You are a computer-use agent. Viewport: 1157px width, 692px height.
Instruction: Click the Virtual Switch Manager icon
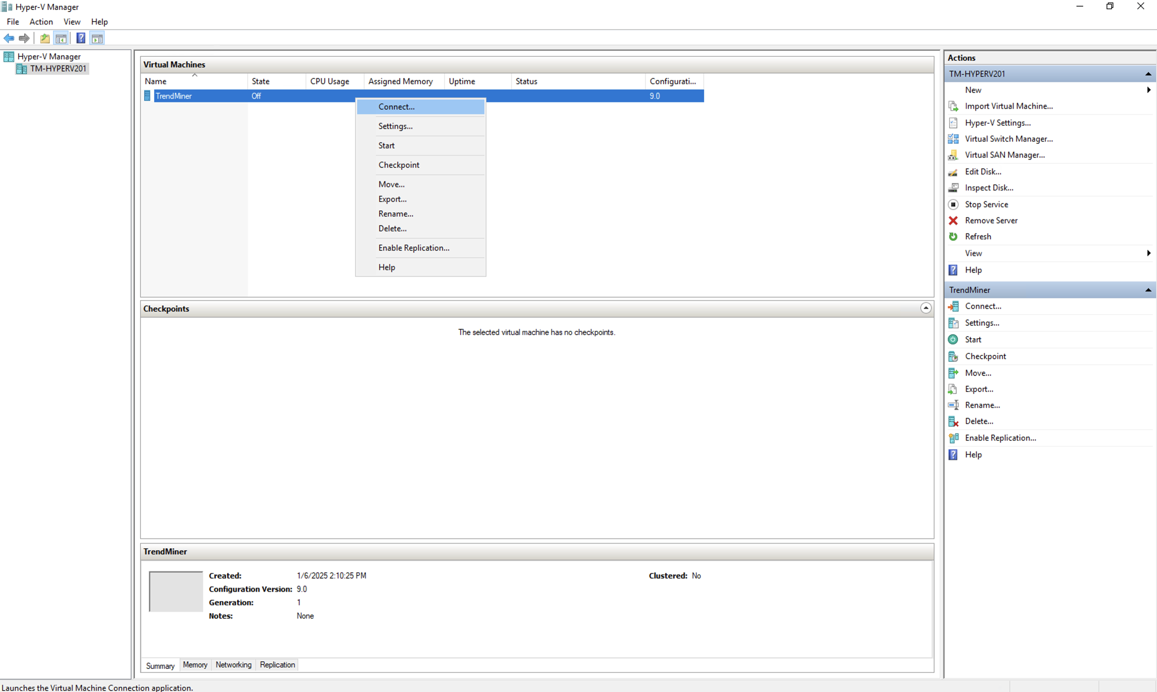pyautogui.click(x=953, y=139)
